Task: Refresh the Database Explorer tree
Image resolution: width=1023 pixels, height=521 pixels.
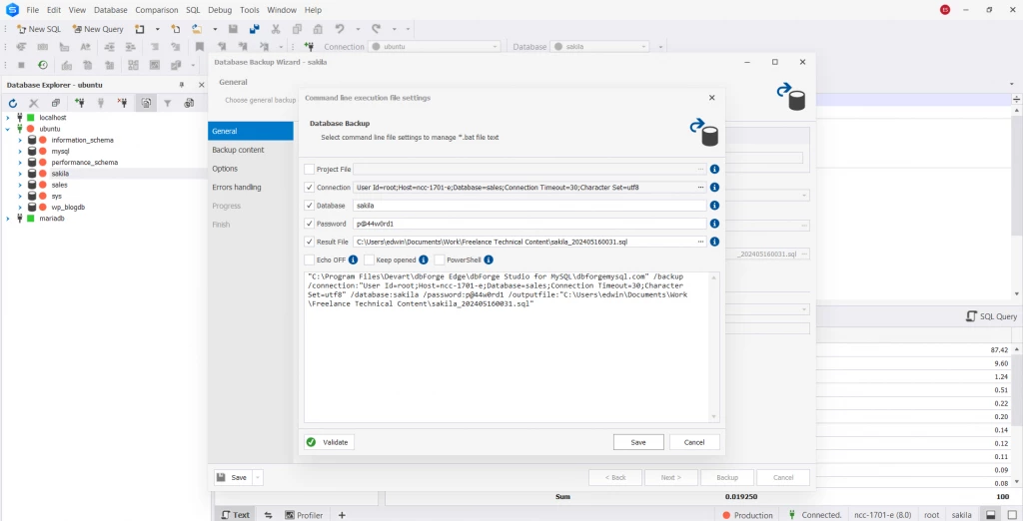Action: coord(12,103)
